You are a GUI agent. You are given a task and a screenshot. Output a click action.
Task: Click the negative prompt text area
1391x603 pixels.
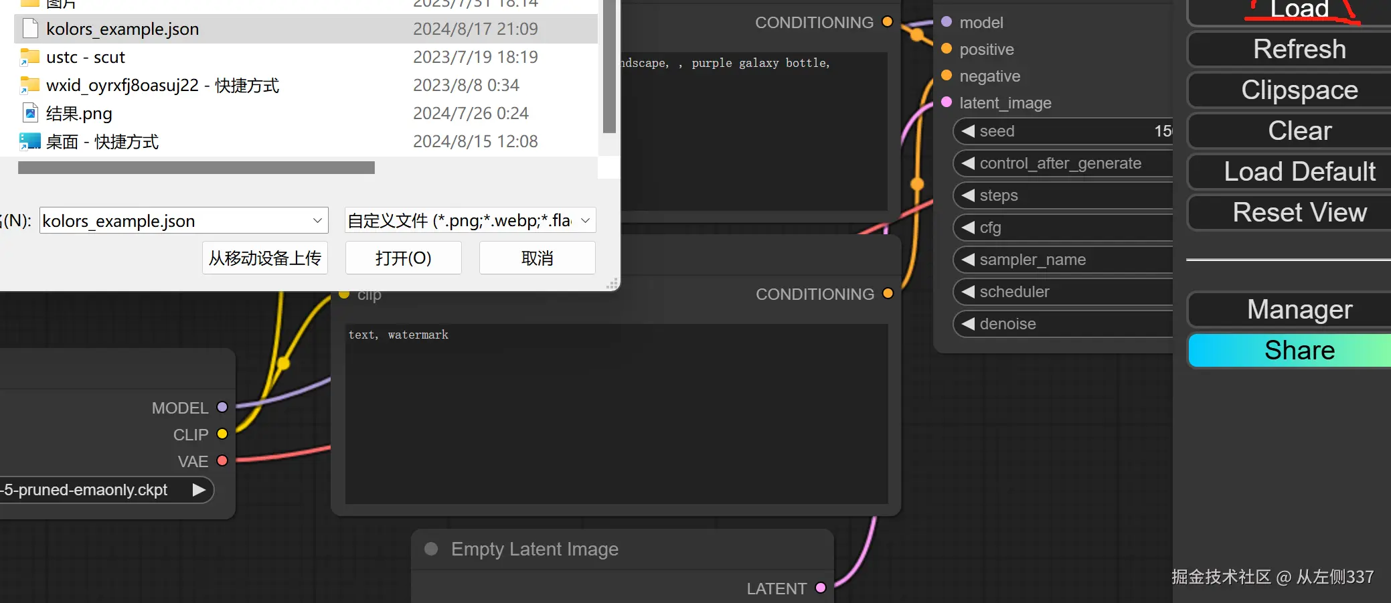(616, 415)
